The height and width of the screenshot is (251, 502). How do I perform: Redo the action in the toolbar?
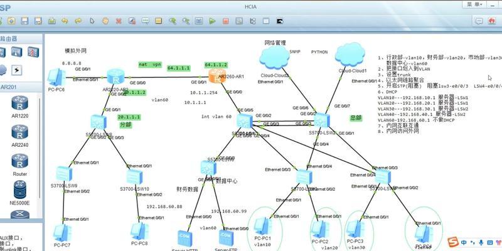[x=78, y=21]
